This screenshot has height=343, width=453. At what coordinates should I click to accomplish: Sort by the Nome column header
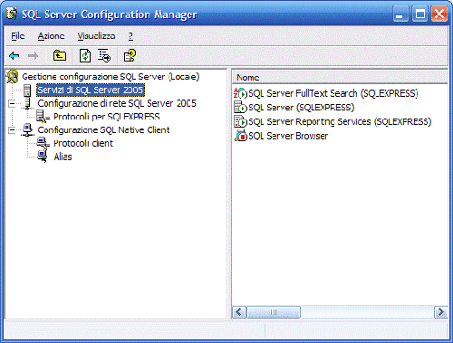click(x=340, y=78)
